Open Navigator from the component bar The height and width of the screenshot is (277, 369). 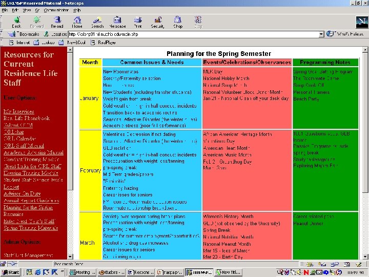(310, 264)
